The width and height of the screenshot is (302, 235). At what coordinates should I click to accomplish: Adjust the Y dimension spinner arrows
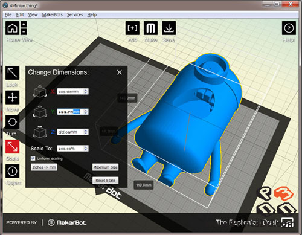tap(86, 112)
